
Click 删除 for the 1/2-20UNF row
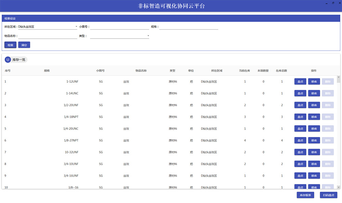tap(328, 105)
